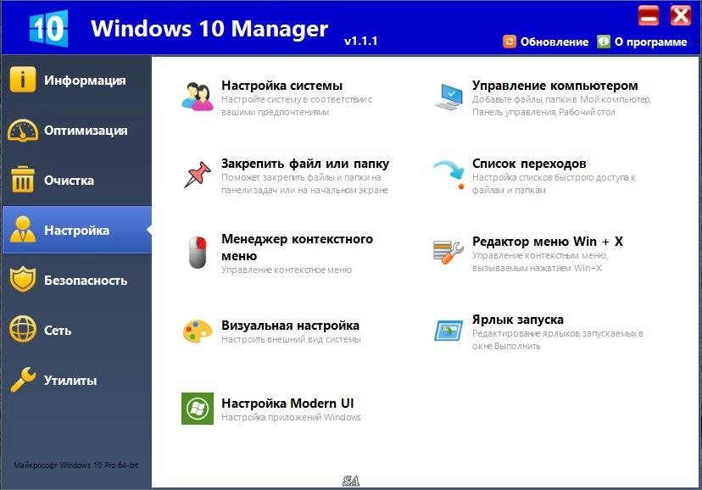Launch Визуальная настройка
Viewport: 702px width, 490px height.
pyautogui.click(x=290, y=326)
